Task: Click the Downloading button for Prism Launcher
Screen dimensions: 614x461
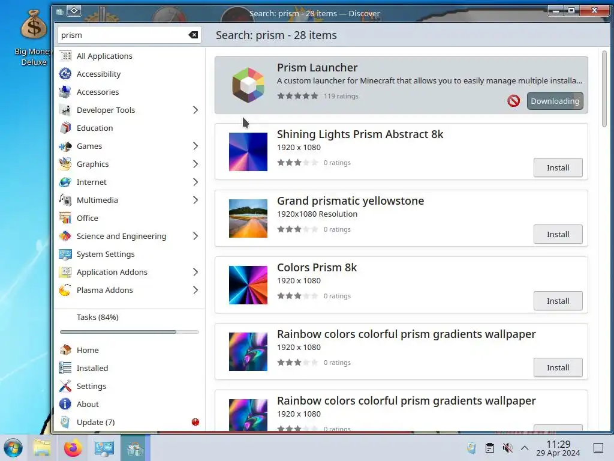Action: click(x=555, y=101)
